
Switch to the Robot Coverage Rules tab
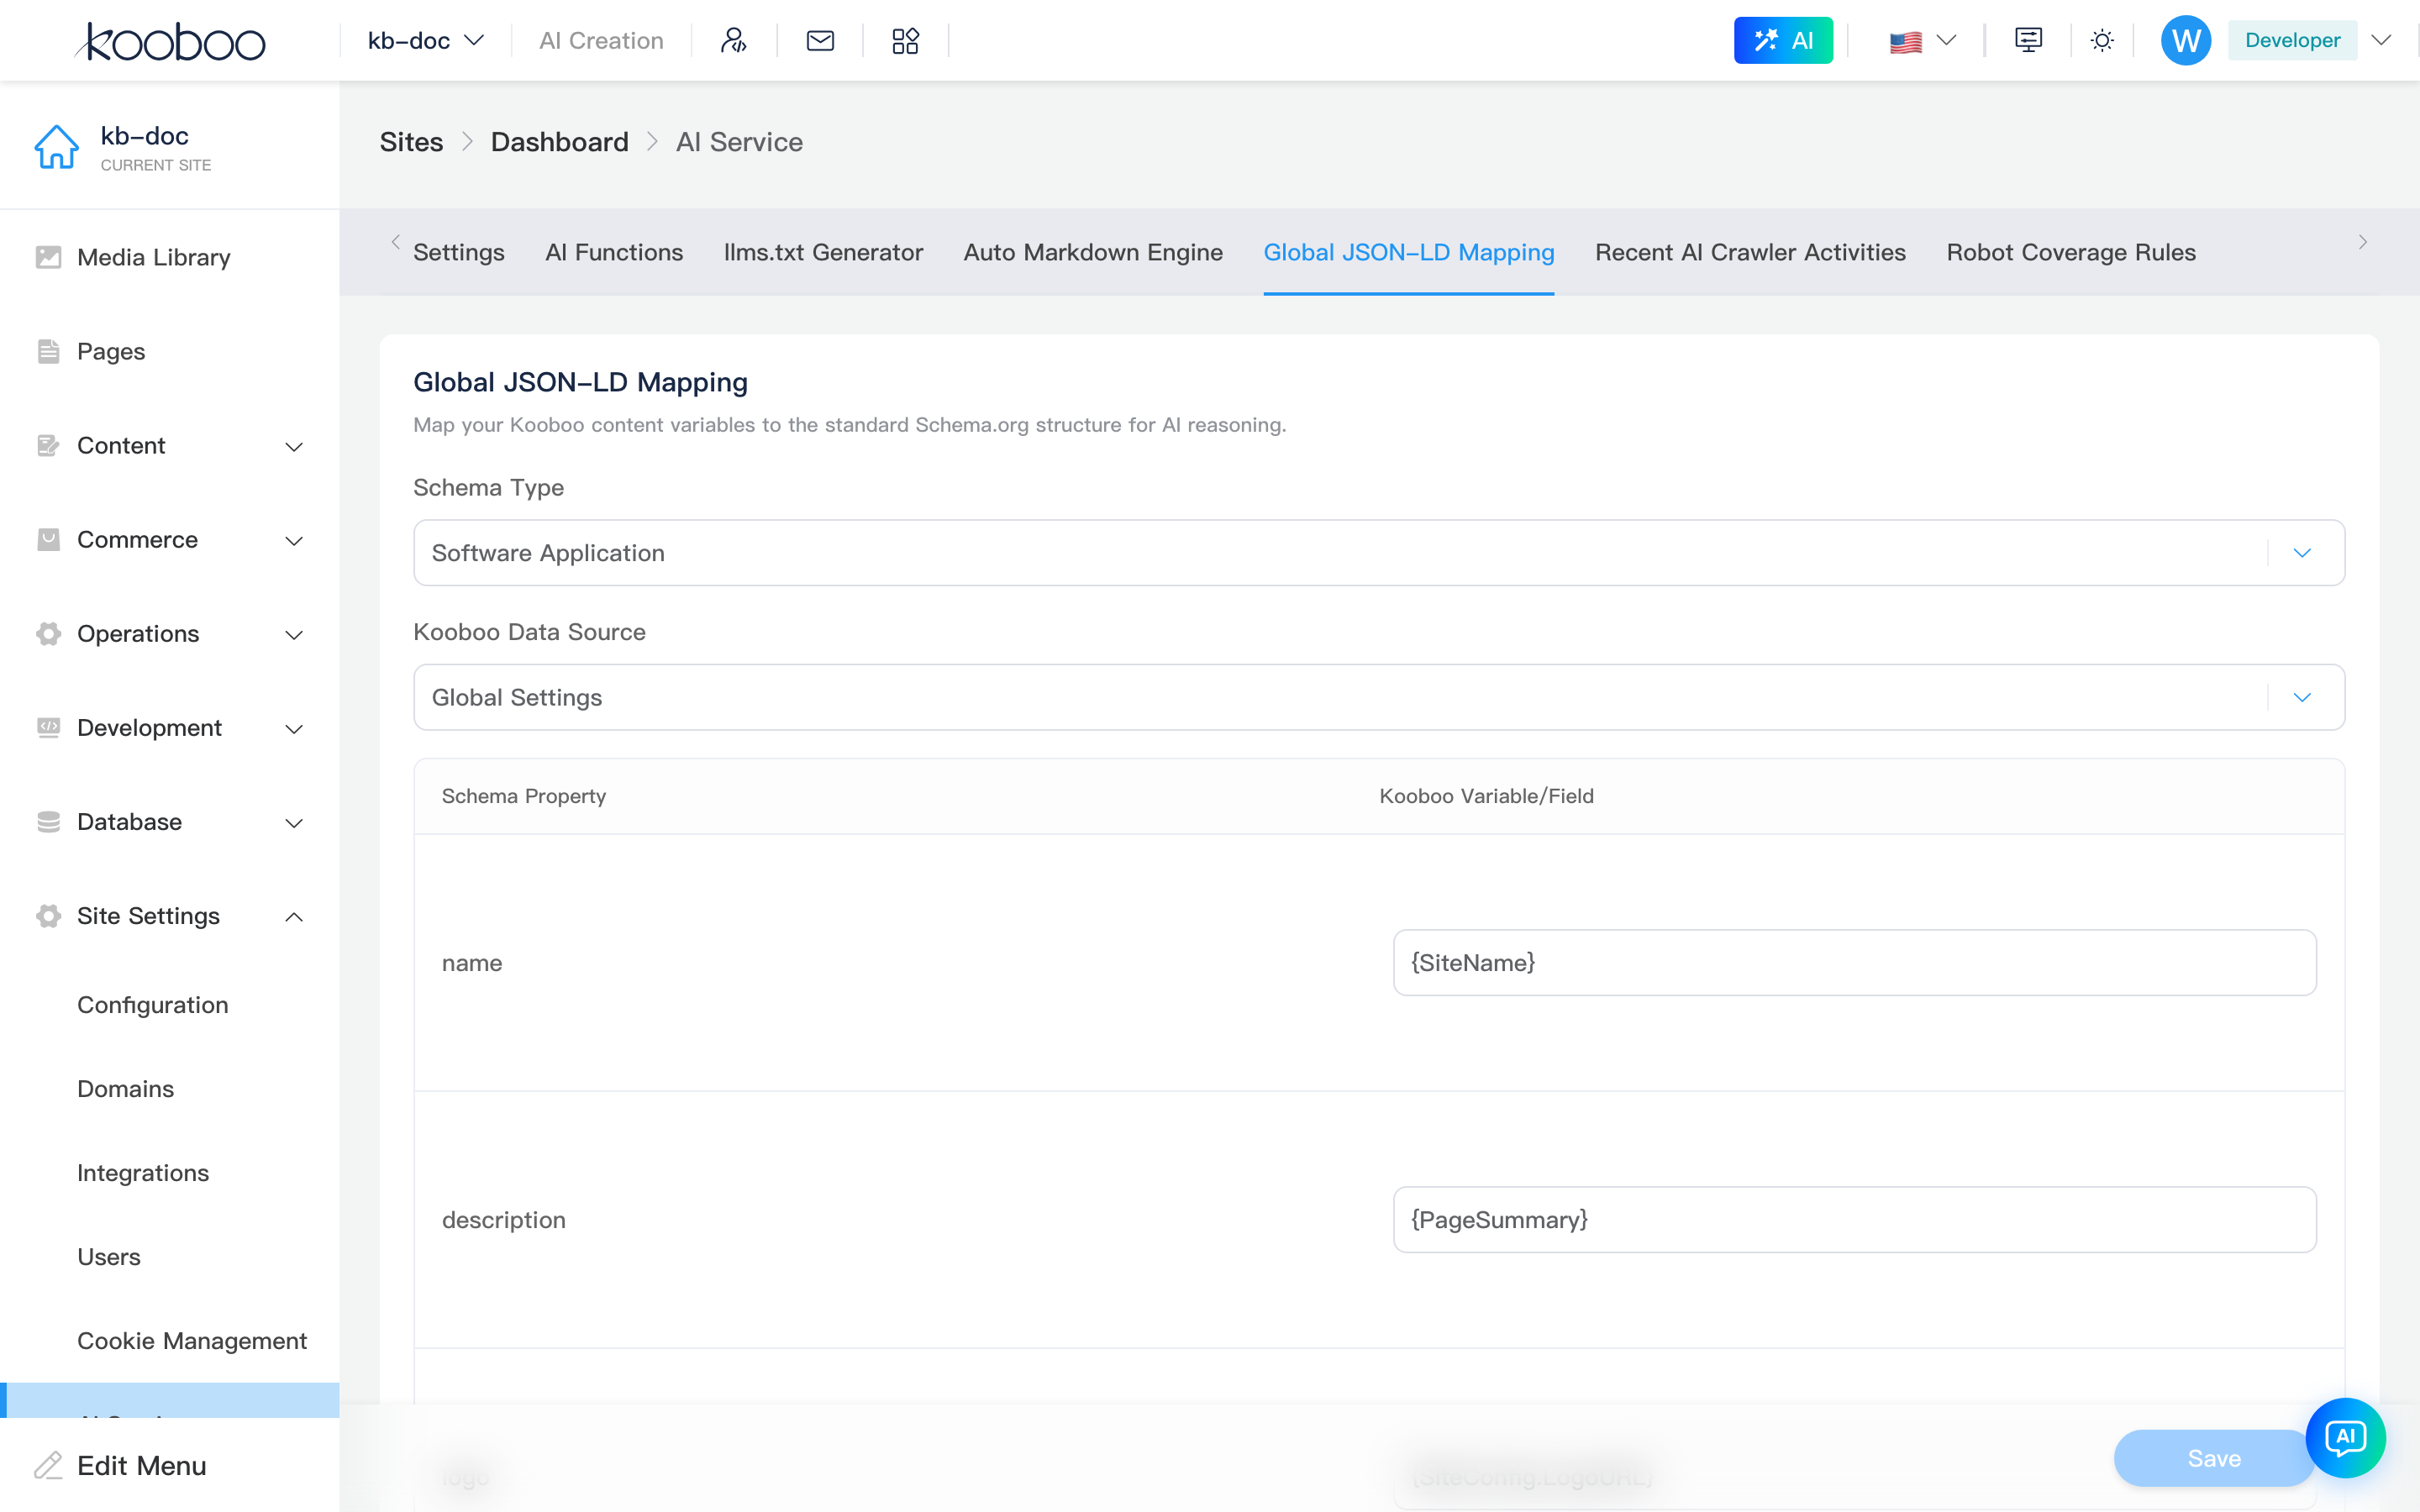(x=2071, y=252)
